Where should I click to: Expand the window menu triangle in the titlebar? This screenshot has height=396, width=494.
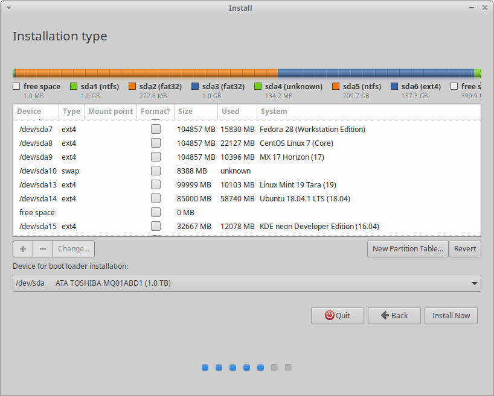click(8, 8)
